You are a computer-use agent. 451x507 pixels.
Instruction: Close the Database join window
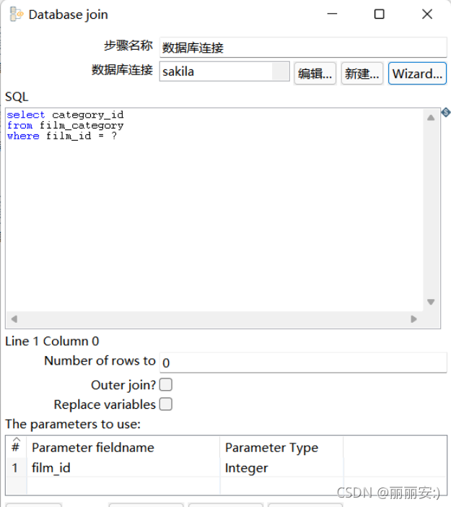tap(427, 14)
